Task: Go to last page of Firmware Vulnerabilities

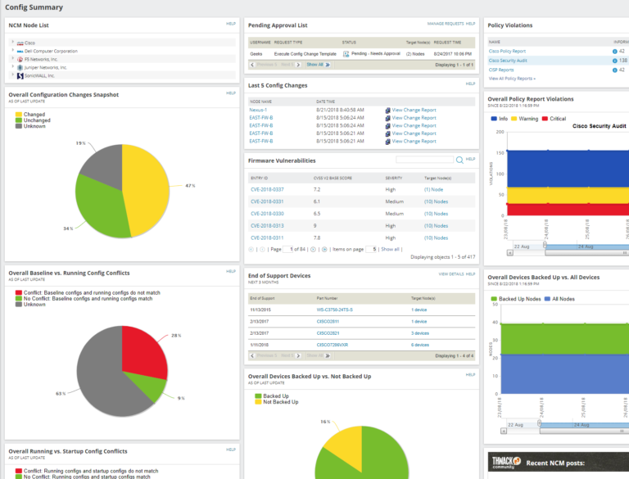Action: coord(324,249)
